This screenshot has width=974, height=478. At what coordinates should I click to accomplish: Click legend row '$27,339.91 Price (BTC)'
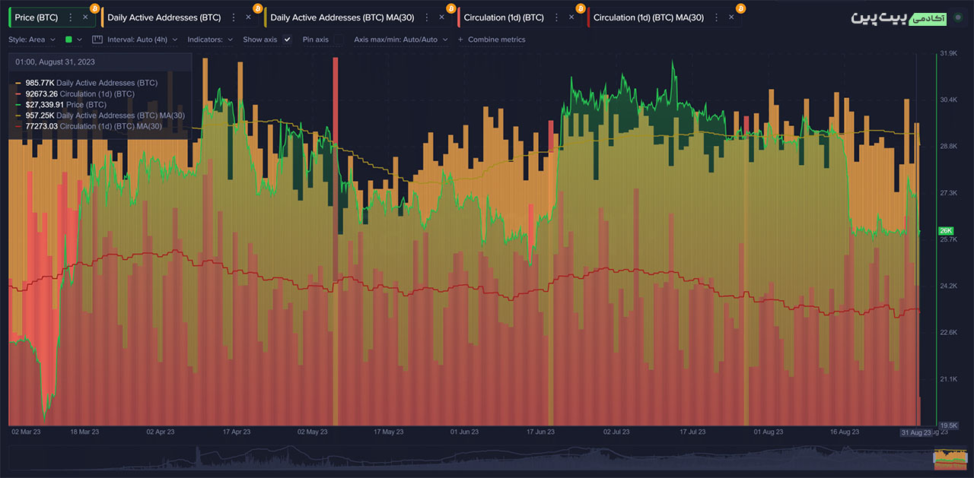click(x=61, y=105)
